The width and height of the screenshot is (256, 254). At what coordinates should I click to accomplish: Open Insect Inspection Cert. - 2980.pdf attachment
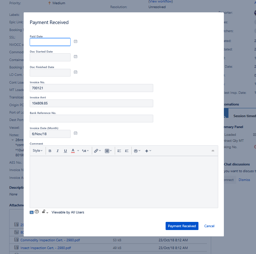coord(46,248)
